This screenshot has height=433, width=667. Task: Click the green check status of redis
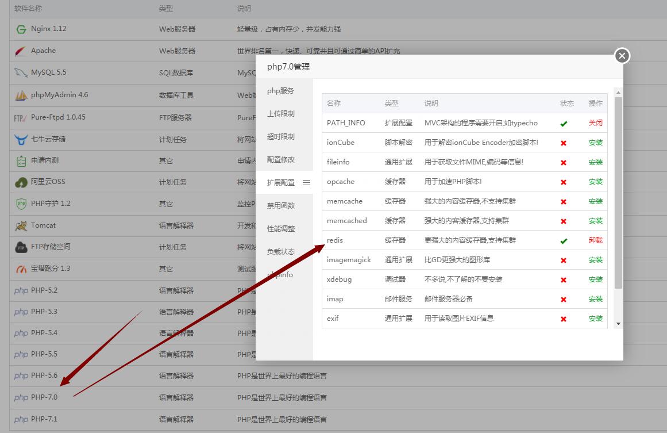pos(564,241)
